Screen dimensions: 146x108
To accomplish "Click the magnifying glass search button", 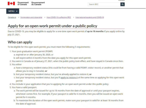I will click(123, 4).
